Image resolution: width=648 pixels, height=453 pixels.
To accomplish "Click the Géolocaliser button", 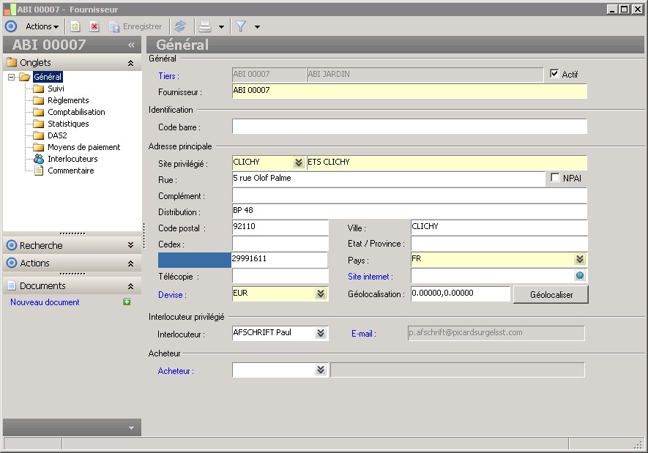I will click(x=550, y=294).
